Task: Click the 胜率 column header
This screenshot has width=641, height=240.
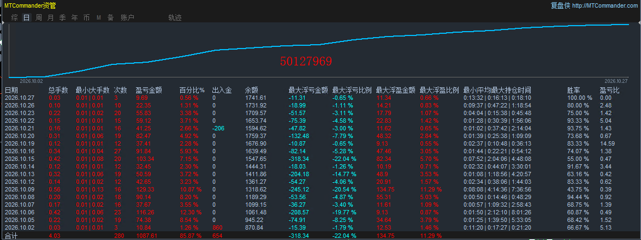Action: point(573,90)
